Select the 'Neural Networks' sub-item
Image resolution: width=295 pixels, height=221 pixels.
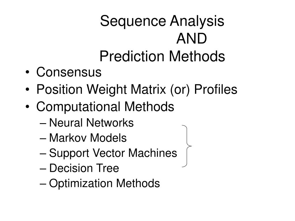91,123
